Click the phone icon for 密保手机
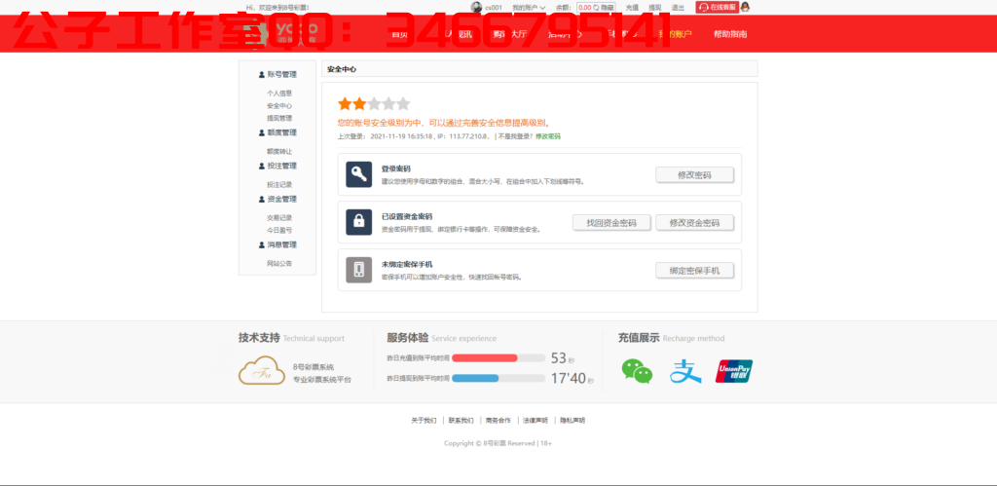This screenshot has width=997, height=486. [x=358, y=270]
